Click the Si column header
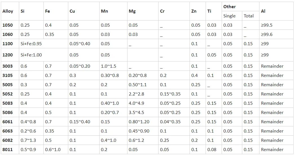The width and height of the screenshot is (295, 155). (23, 11)
